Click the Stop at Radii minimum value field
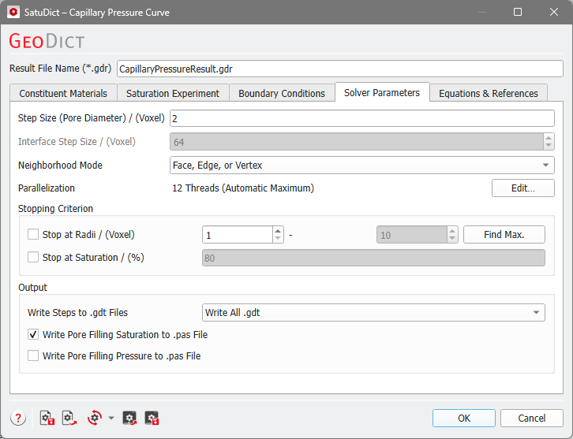The height and width of the screenshot is (439, 573). pyautogui.click(x=237, y=235)
